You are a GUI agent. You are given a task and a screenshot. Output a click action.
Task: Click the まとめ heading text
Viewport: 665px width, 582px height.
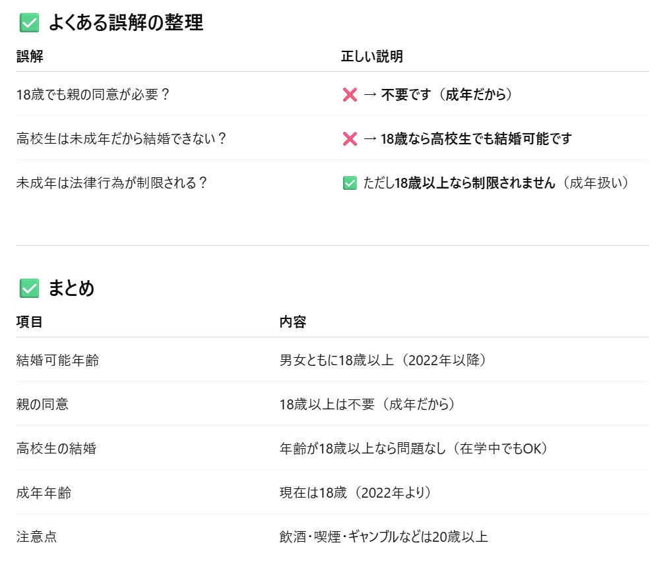(71, 288)
